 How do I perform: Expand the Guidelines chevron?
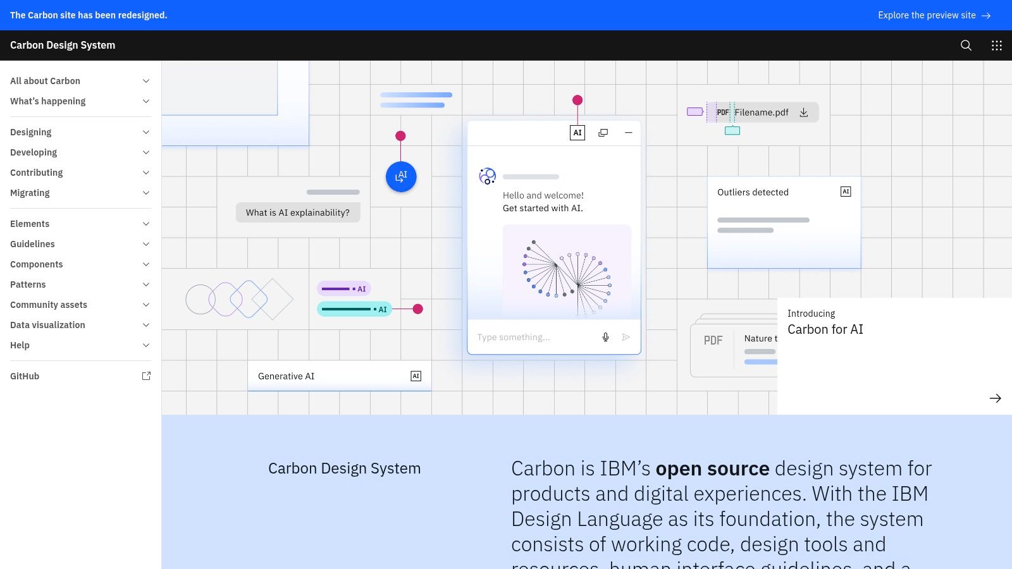click(146, 244)
